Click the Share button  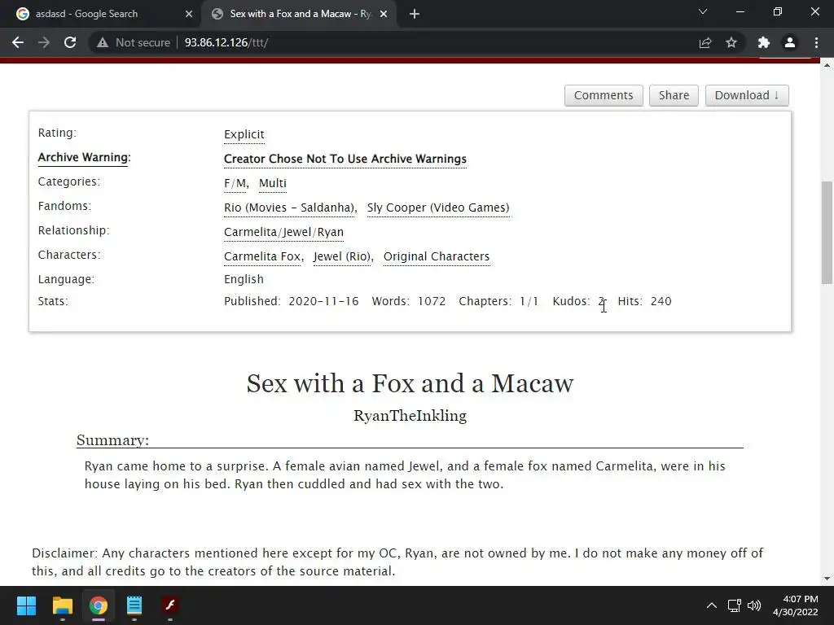pyautogui.click(x=674, y=95)
